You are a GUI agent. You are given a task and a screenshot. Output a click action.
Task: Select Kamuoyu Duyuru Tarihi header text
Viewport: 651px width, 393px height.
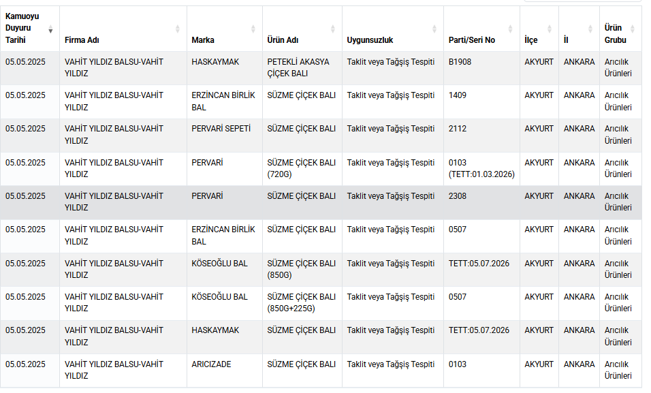pos(22,28)
